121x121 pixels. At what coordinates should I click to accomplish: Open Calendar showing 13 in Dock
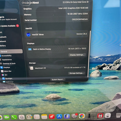point(22,117)
